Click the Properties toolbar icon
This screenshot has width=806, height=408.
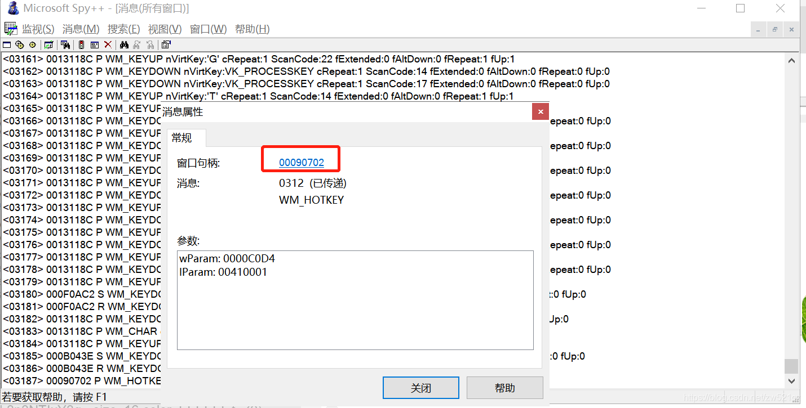(166, 44)
